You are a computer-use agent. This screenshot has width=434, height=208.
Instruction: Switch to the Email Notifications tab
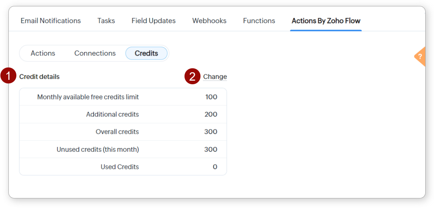pos(51,21)
